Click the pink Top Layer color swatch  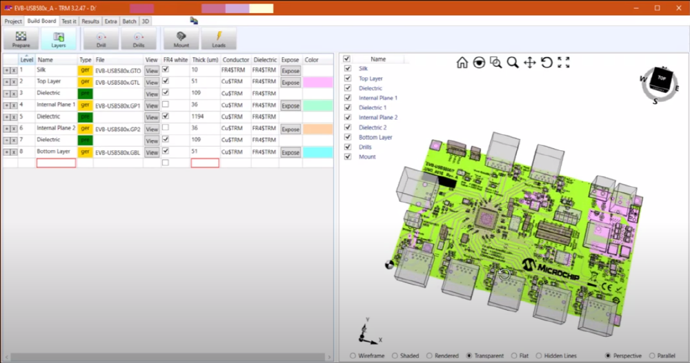click(x=317, y=82)
